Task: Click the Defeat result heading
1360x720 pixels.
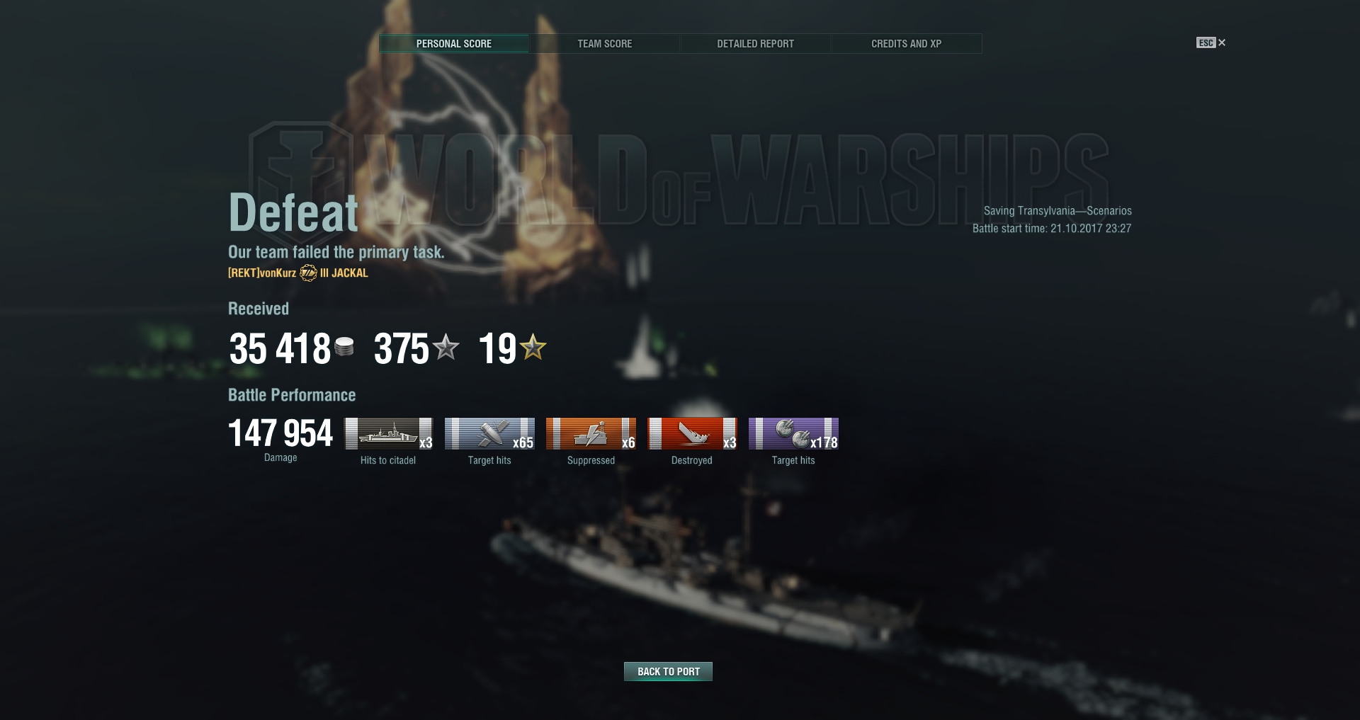Action: (293, 212)
